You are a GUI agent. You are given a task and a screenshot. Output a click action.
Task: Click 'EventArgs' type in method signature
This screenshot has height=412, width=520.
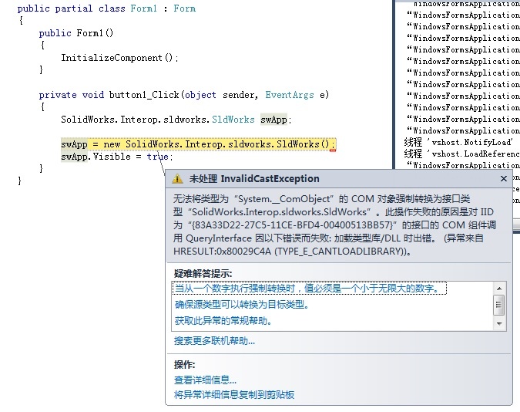point(289,95)
